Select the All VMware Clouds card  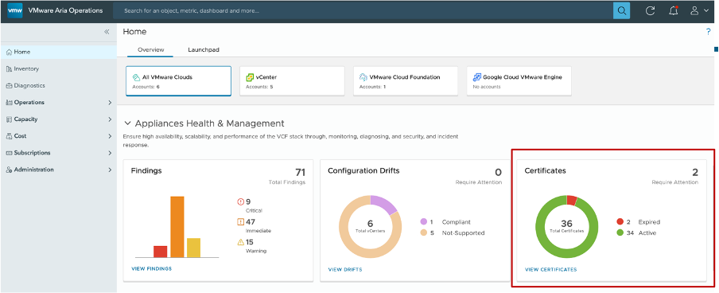point(178,81)
